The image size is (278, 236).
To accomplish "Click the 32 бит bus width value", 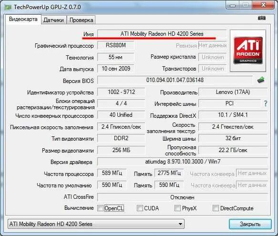I will pyautogui.click(x=233, y=138).
